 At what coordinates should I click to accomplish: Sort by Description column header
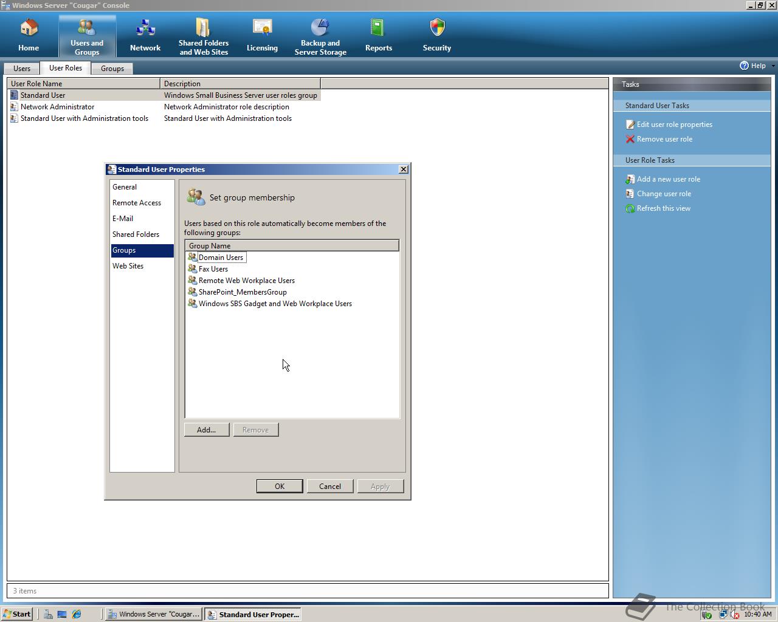[x=240, y=84]
